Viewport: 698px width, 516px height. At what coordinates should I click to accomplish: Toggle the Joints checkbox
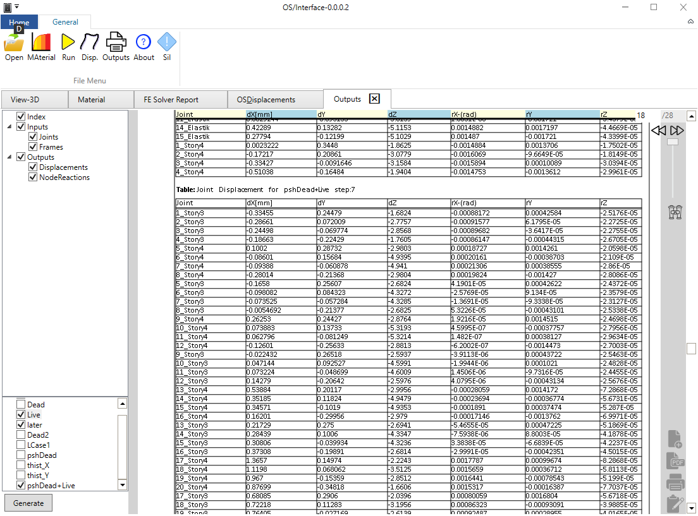coord(32,136)
